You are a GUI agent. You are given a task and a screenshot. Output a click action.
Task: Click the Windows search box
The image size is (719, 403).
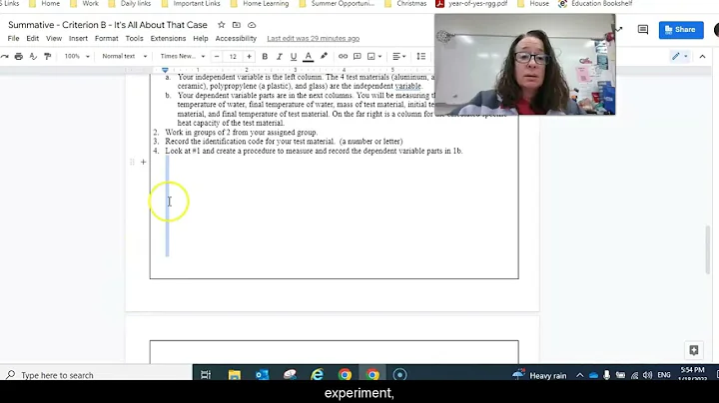(x=96, y=375)
